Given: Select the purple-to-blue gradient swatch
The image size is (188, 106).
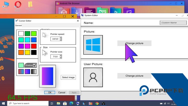Looking at the screenshot, I should 27,71.
